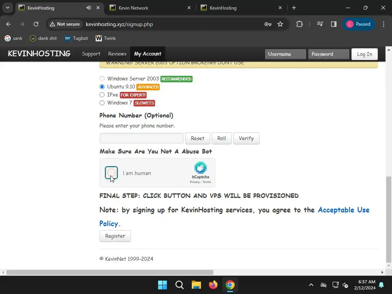Open the clock and date in tray
This screenshot has width=392, height=294.
(365, 285)
